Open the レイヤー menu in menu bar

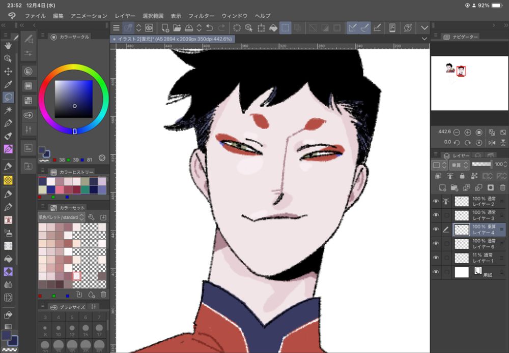click(x=125, y=16)
